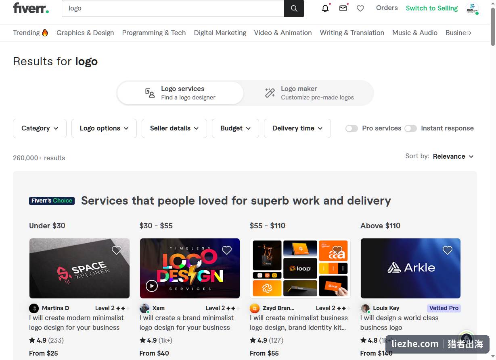Open the Programming & Tech category
496x360 pixels.
pyautogui.click(x=154, y=33)
